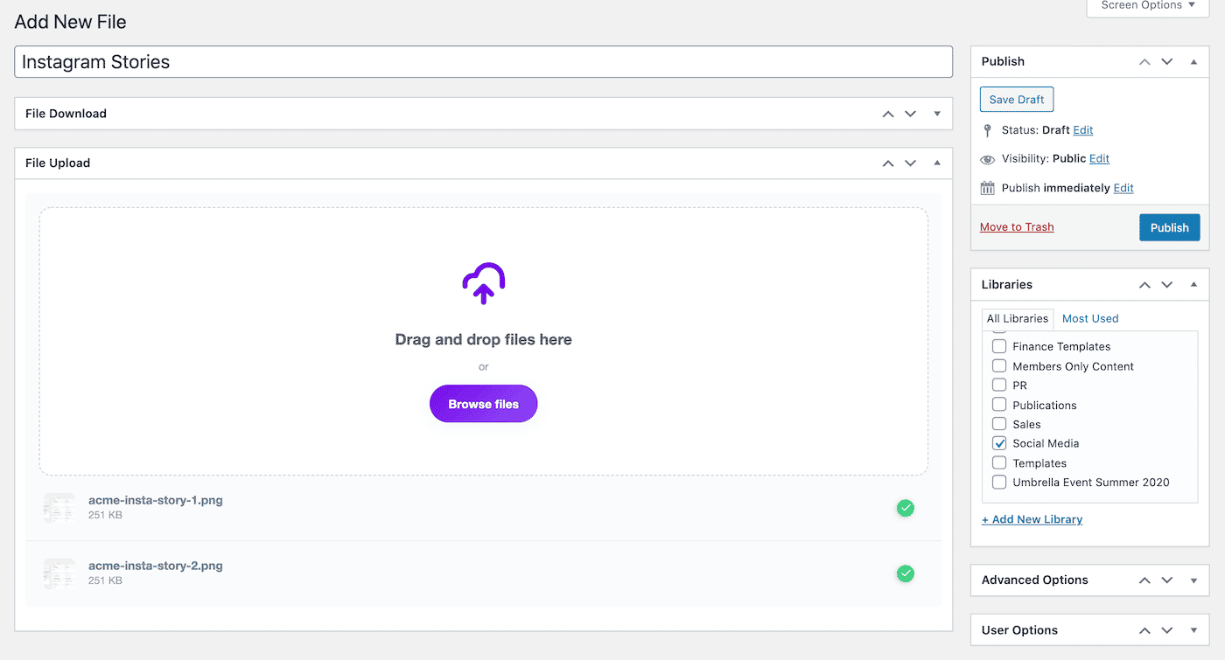1225x660 pixels.
Task: Click the status pin icon in Publish panel
Action: pyautogui.click(x=987, y=129)
